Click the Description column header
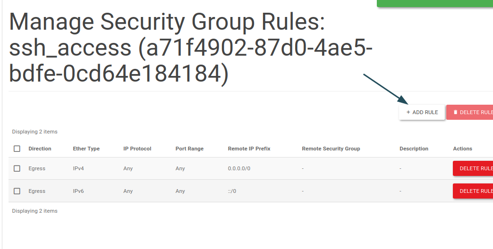The height and width of the screenshot is (249, 493). [414, 149]
